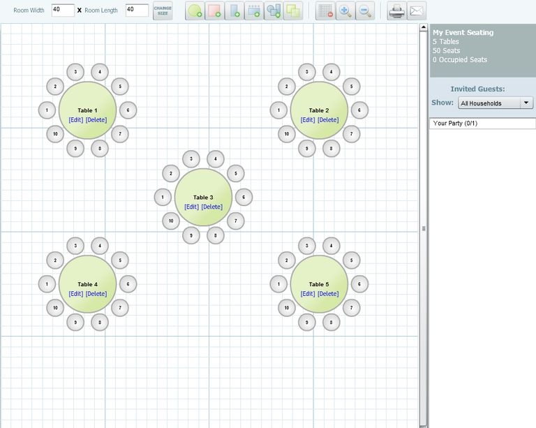Print the seating chart
Image resolution: width=536 pixels, height=428 pixels.
pyautogui.click(x=396, y=11)
